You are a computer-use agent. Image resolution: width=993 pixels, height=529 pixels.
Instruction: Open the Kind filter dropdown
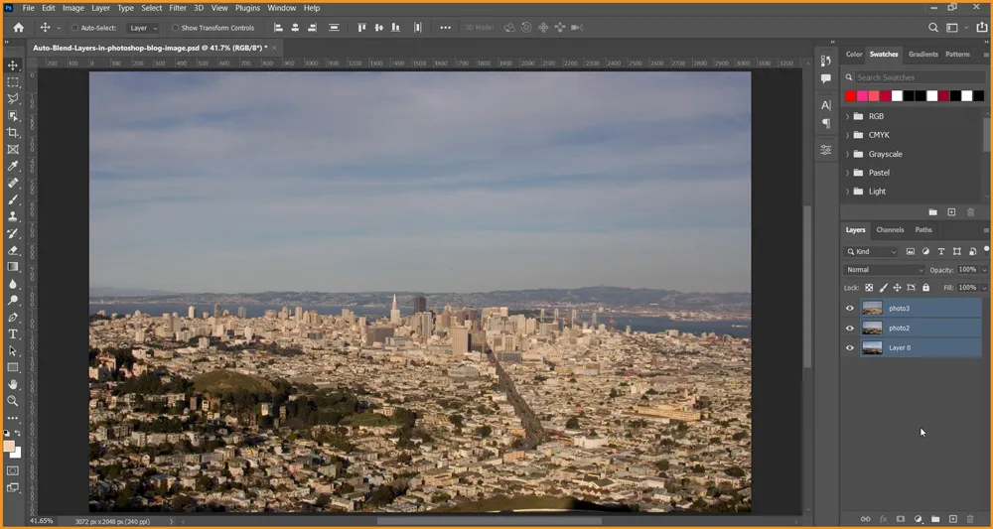pyautogui.click(x=872, y=251)
